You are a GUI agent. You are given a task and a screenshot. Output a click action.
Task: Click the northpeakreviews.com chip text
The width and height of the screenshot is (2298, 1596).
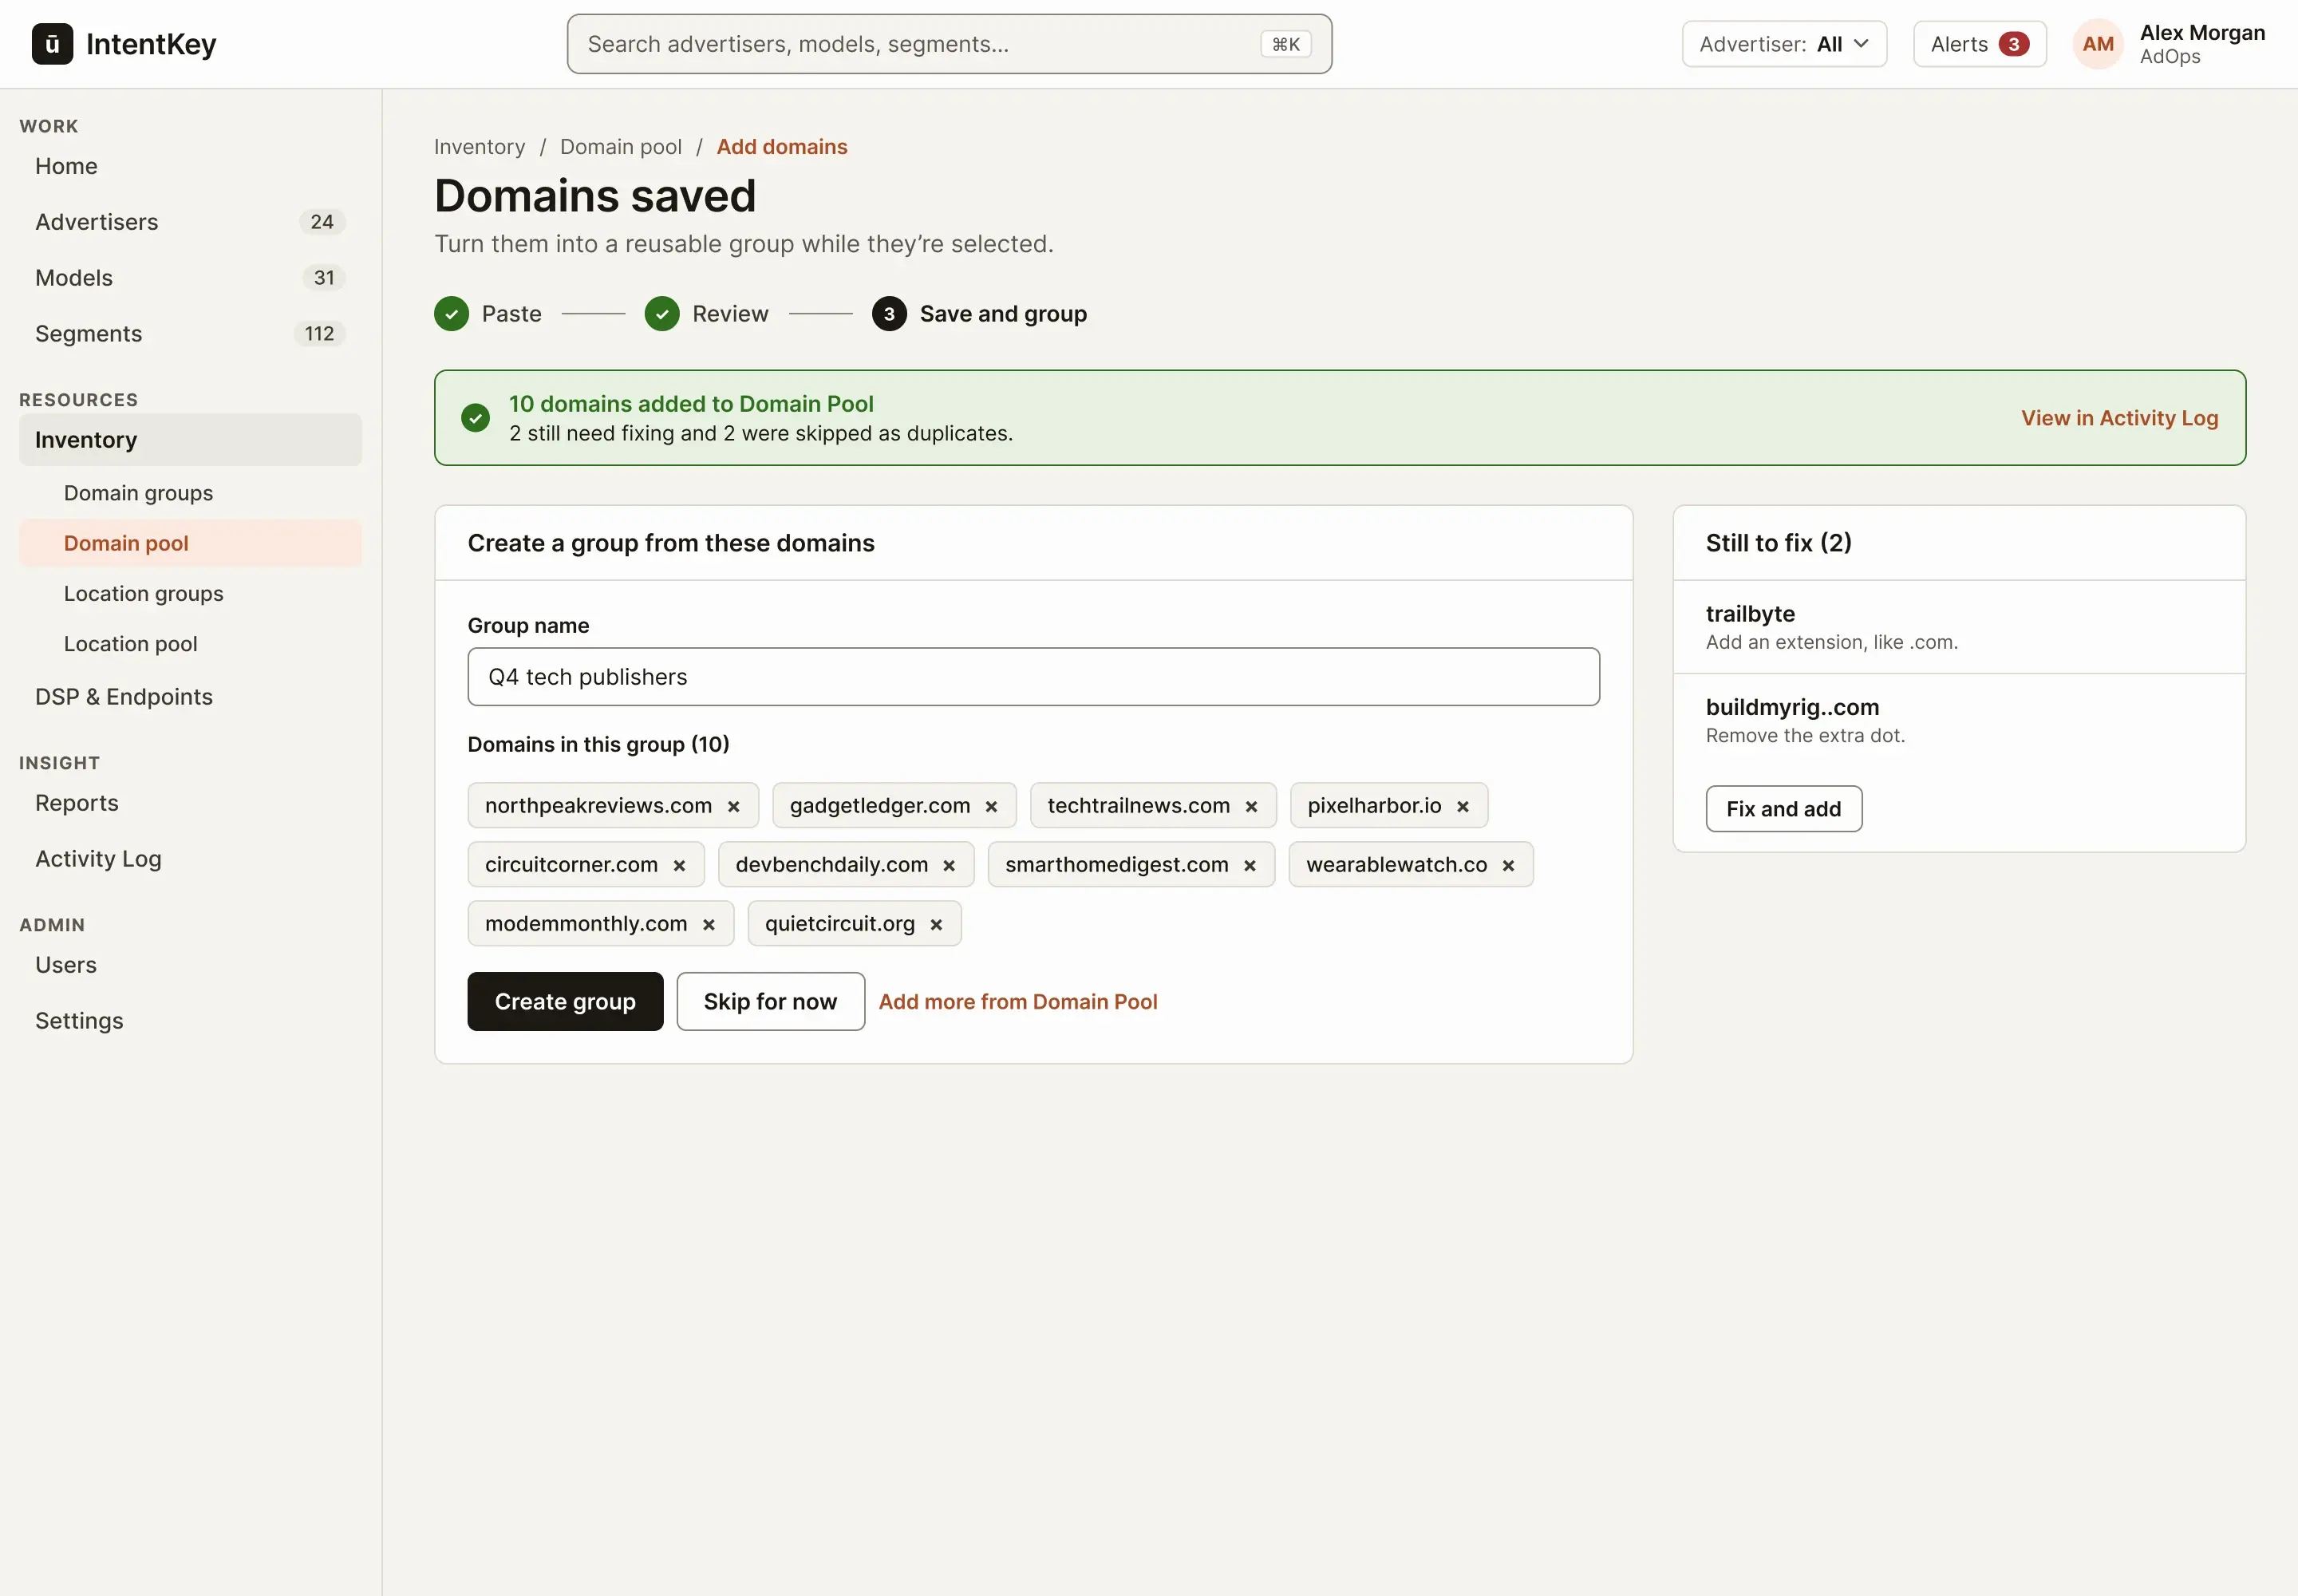599,806
